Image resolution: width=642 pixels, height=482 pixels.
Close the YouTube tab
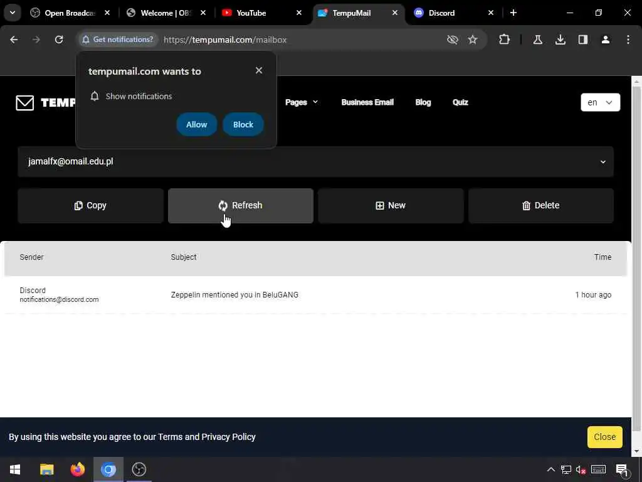(299, 13)
